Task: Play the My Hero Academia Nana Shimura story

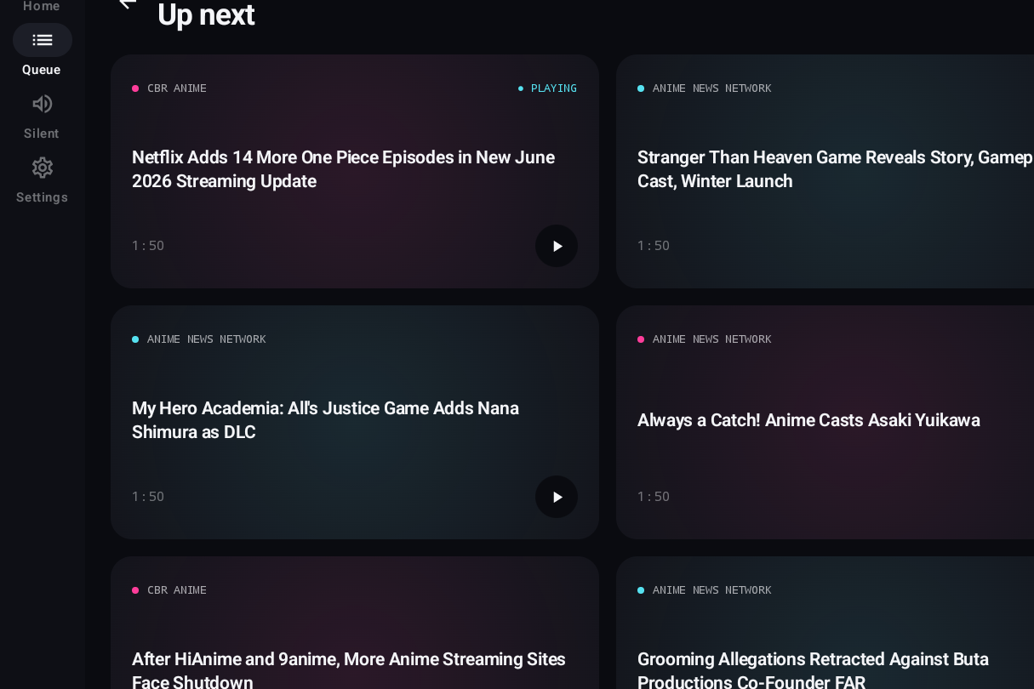Action: [557, 497]
